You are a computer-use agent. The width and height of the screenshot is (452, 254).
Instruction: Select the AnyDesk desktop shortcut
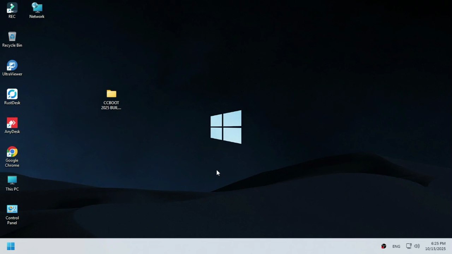point(12,126)
